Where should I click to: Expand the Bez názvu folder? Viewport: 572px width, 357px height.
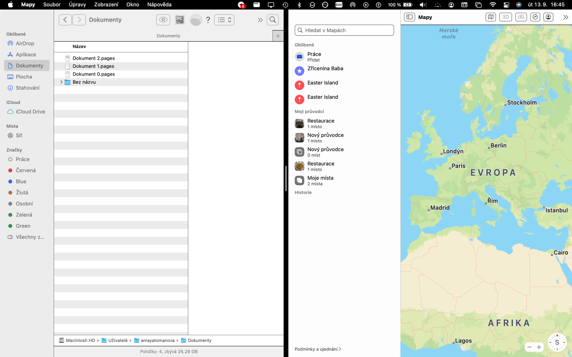[61, 82]
